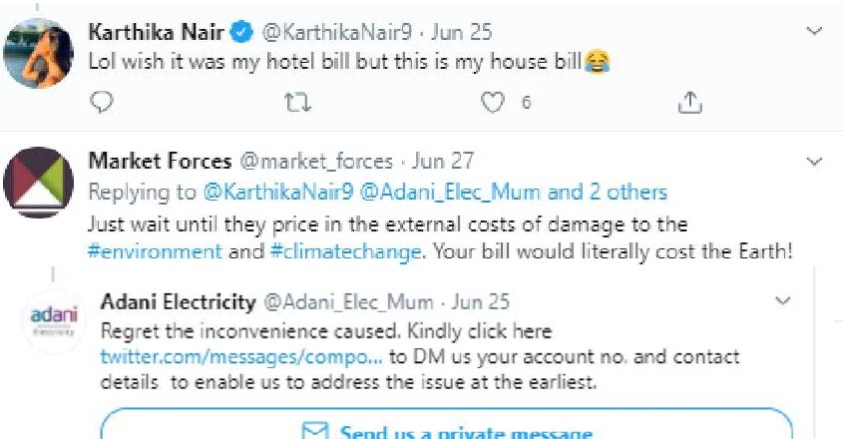This screenshot has width=843, height=439.
Task: Expand options menu on Market Forces tweet
Action: (x=814, y=161)
